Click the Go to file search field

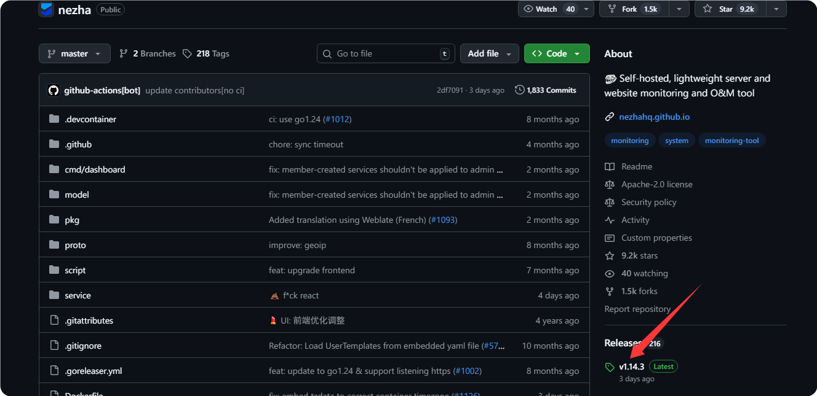tap(386, 53)
